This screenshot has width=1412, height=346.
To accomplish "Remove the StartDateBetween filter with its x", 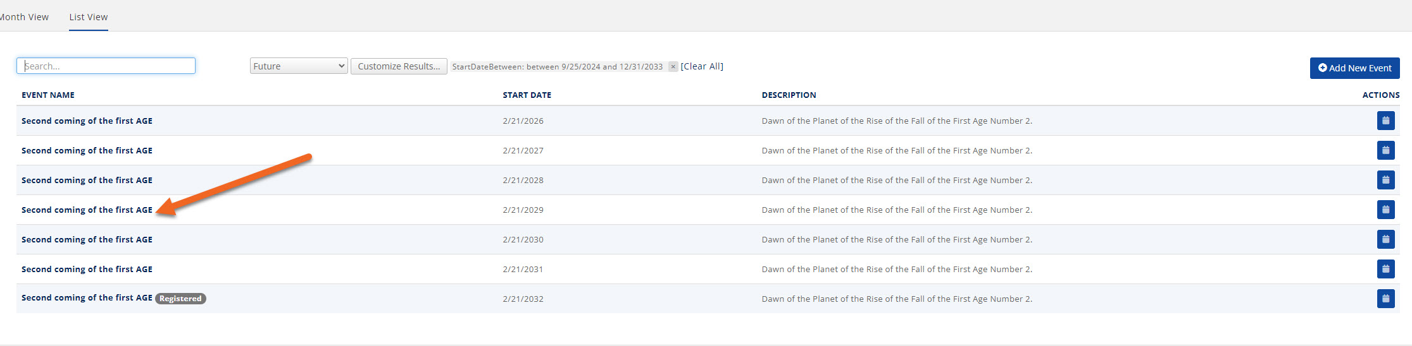I will 673,66.
